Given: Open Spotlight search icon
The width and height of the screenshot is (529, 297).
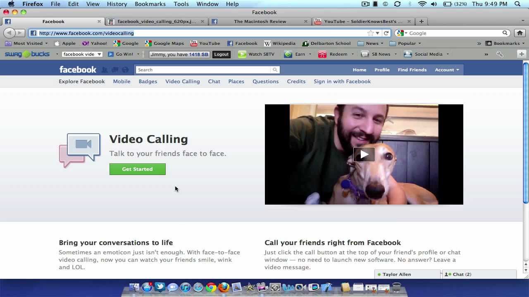Looking at the screenshot, I should pos(518,4).
